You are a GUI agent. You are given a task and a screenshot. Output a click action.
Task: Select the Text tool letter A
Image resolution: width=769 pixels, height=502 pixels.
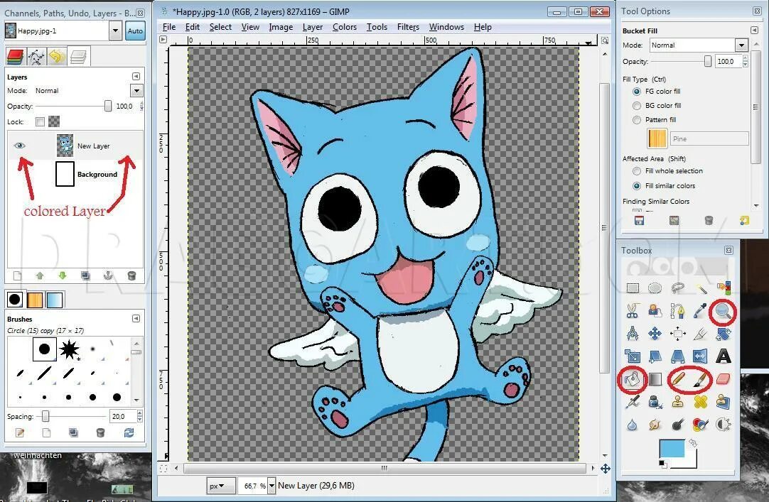[x=724, y=356]
